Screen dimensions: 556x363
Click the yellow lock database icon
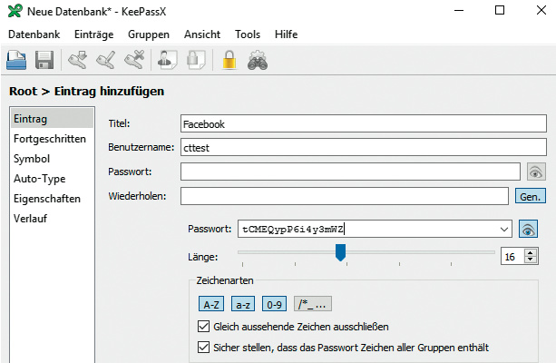coord(229,61)
